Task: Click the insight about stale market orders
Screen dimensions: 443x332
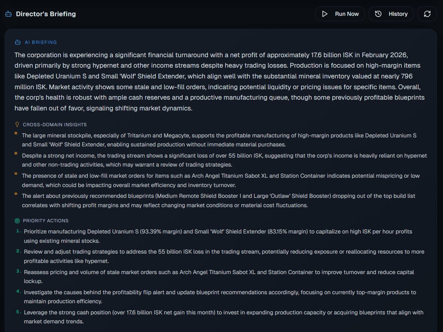Action: click(x=221, y=180)
